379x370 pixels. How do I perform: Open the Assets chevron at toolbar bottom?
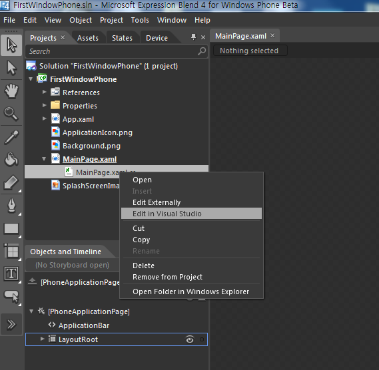click(11, 324)
